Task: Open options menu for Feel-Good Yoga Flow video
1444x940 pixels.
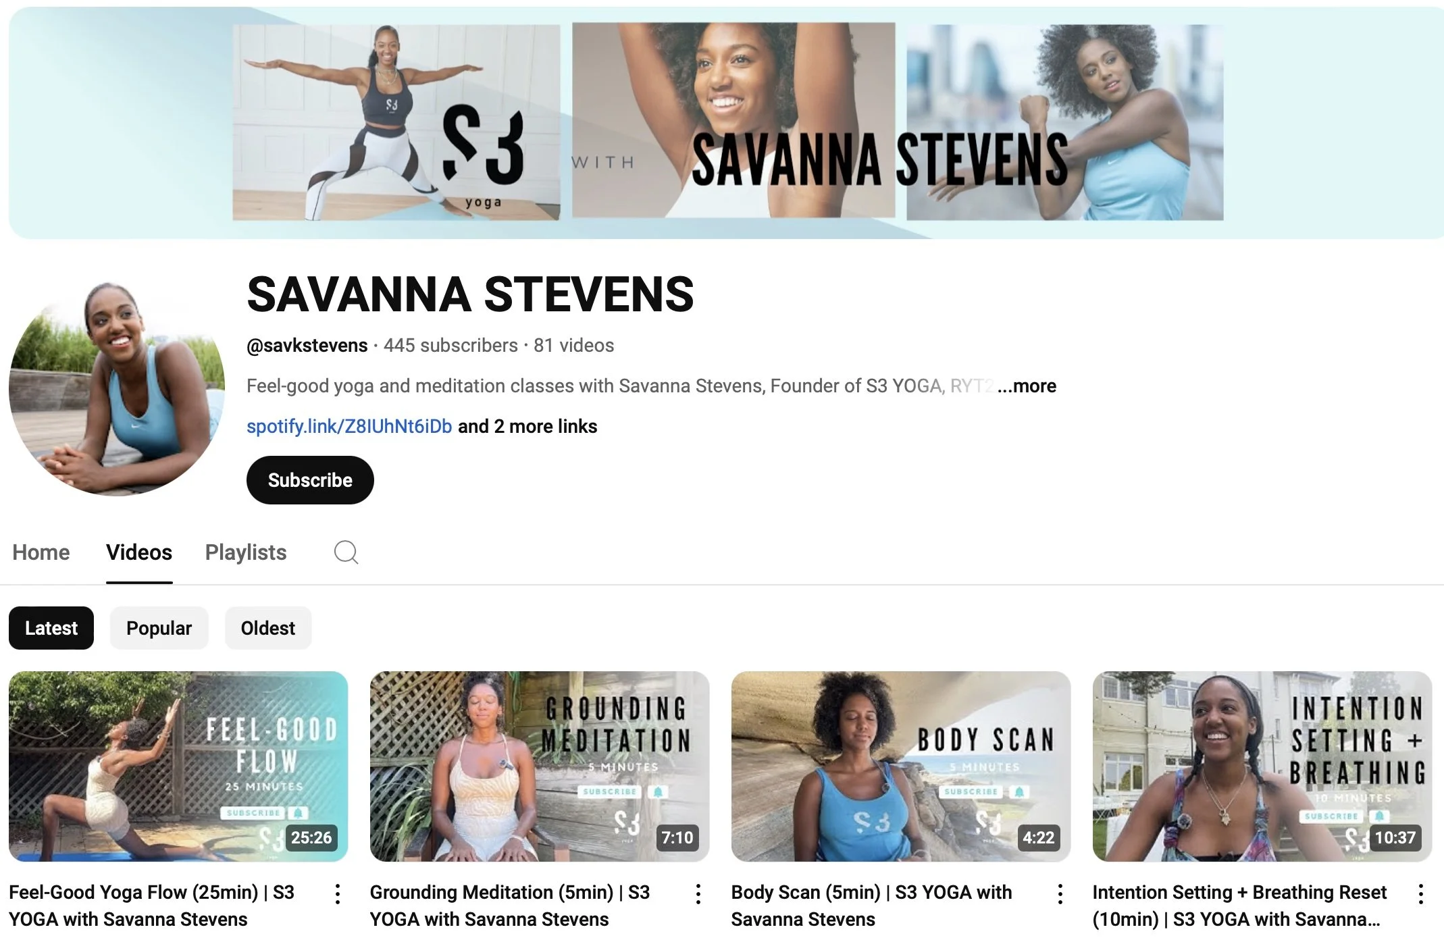Action: coord(338,894)
